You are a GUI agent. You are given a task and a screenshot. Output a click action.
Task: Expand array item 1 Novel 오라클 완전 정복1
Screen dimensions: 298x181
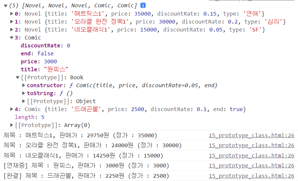coord(12,22)
